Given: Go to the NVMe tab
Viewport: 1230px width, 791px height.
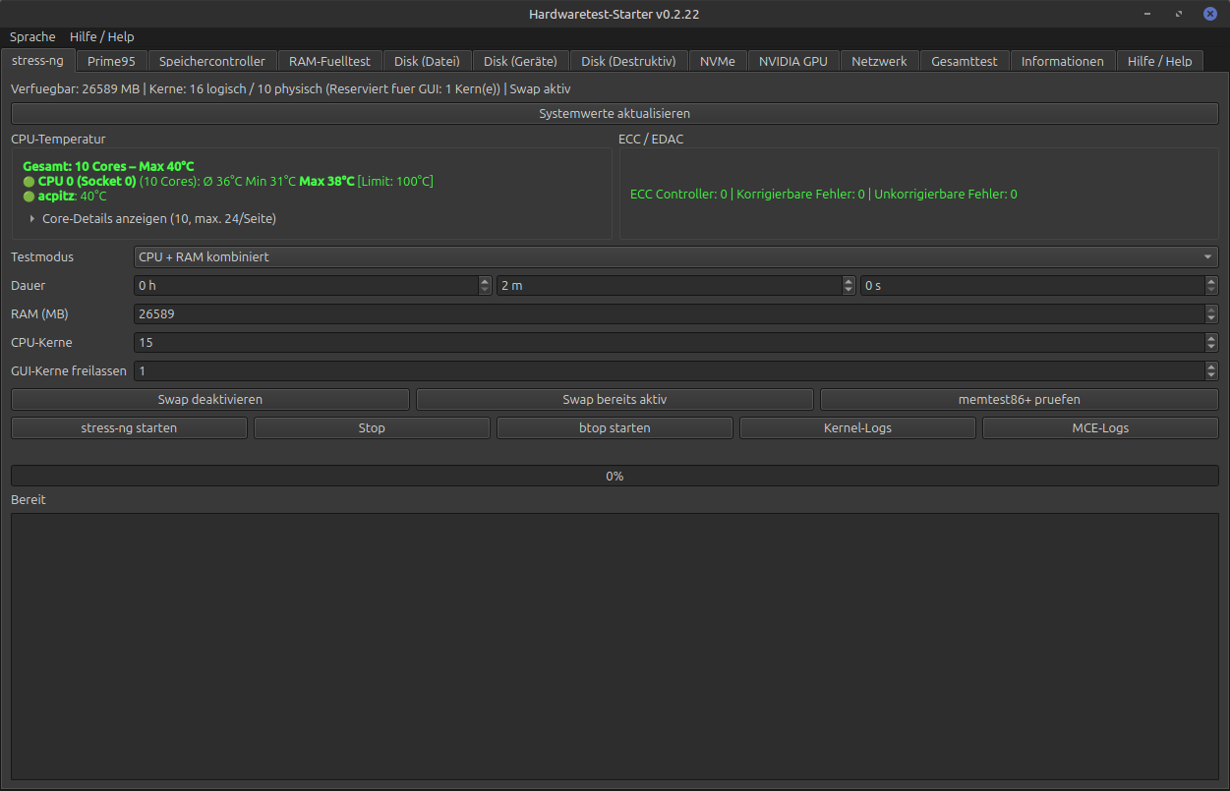Looking at the screenshot, I should [718, 61].
